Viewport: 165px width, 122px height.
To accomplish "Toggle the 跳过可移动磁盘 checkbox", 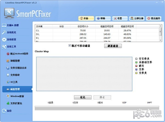I will [x=70, y=45].
